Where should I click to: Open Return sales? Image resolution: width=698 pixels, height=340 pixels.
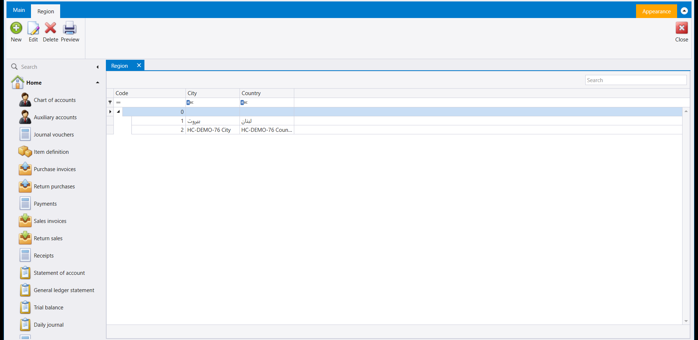click(48, 238)
